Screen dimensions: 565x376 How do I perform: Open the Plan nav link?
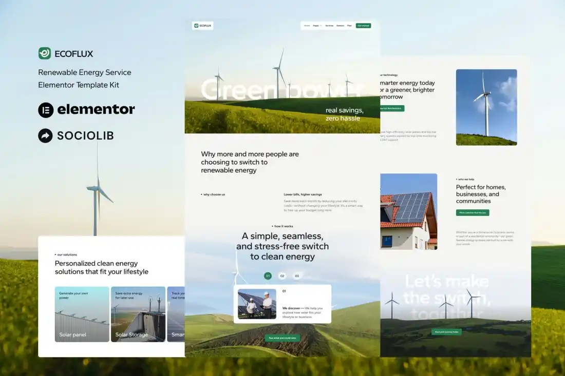tap(349, 25)
